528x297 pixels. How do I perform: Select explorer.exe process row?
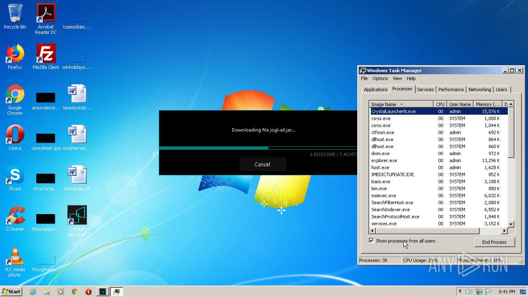438,160
